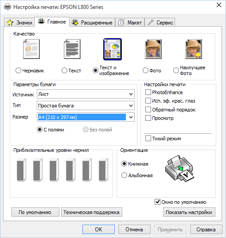
Task: Enable the Обратный порядок checkbox
Action: (148, 109)
